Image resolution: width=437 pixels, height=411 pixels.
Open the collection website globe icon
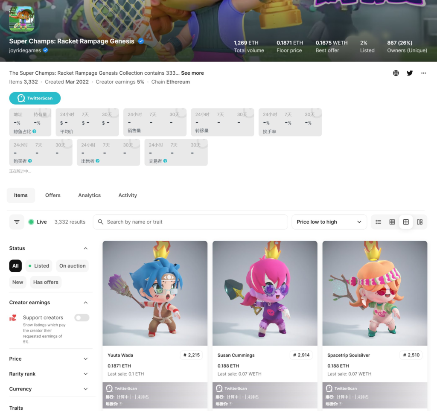[396, 73]
